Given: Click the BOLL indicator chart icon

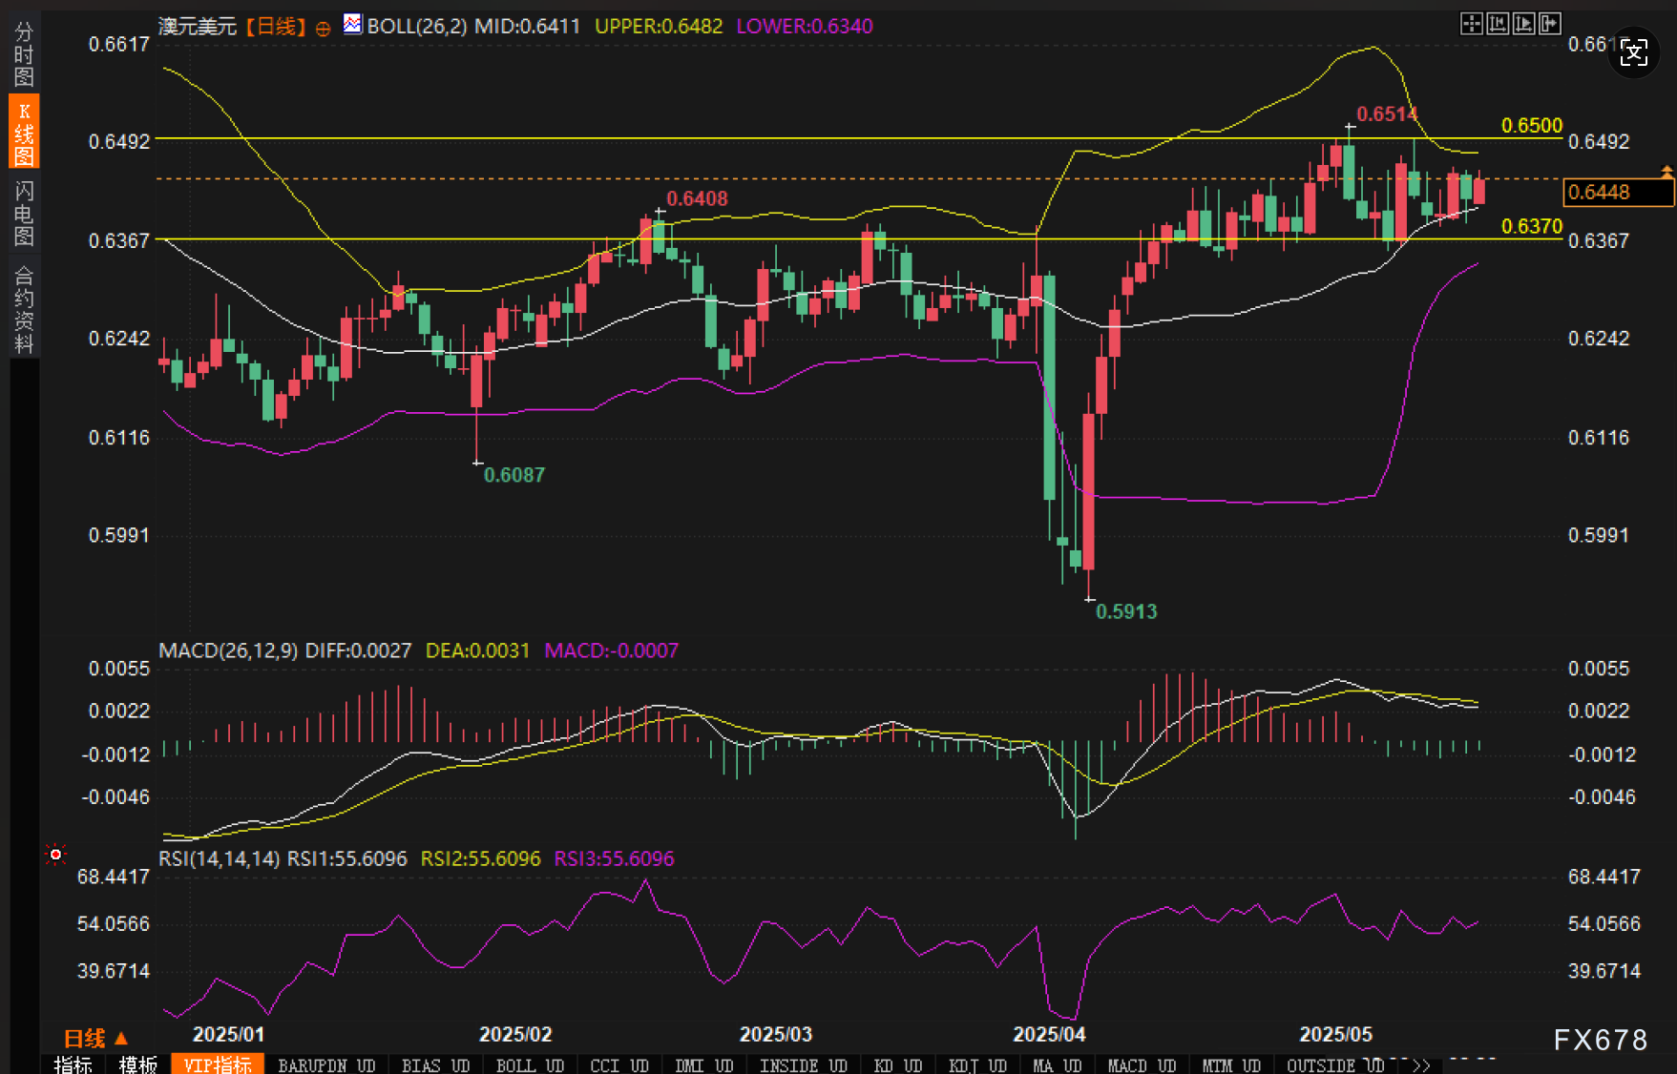Looking at the screenshot, I should tap(352, 25).
